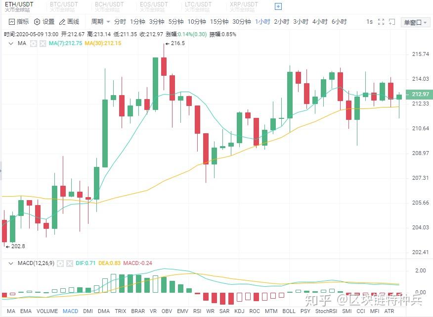Viewport: 433px width, 317px height.
Task: Switch to the BTC/USDT tab
Action: click(59, 6)
